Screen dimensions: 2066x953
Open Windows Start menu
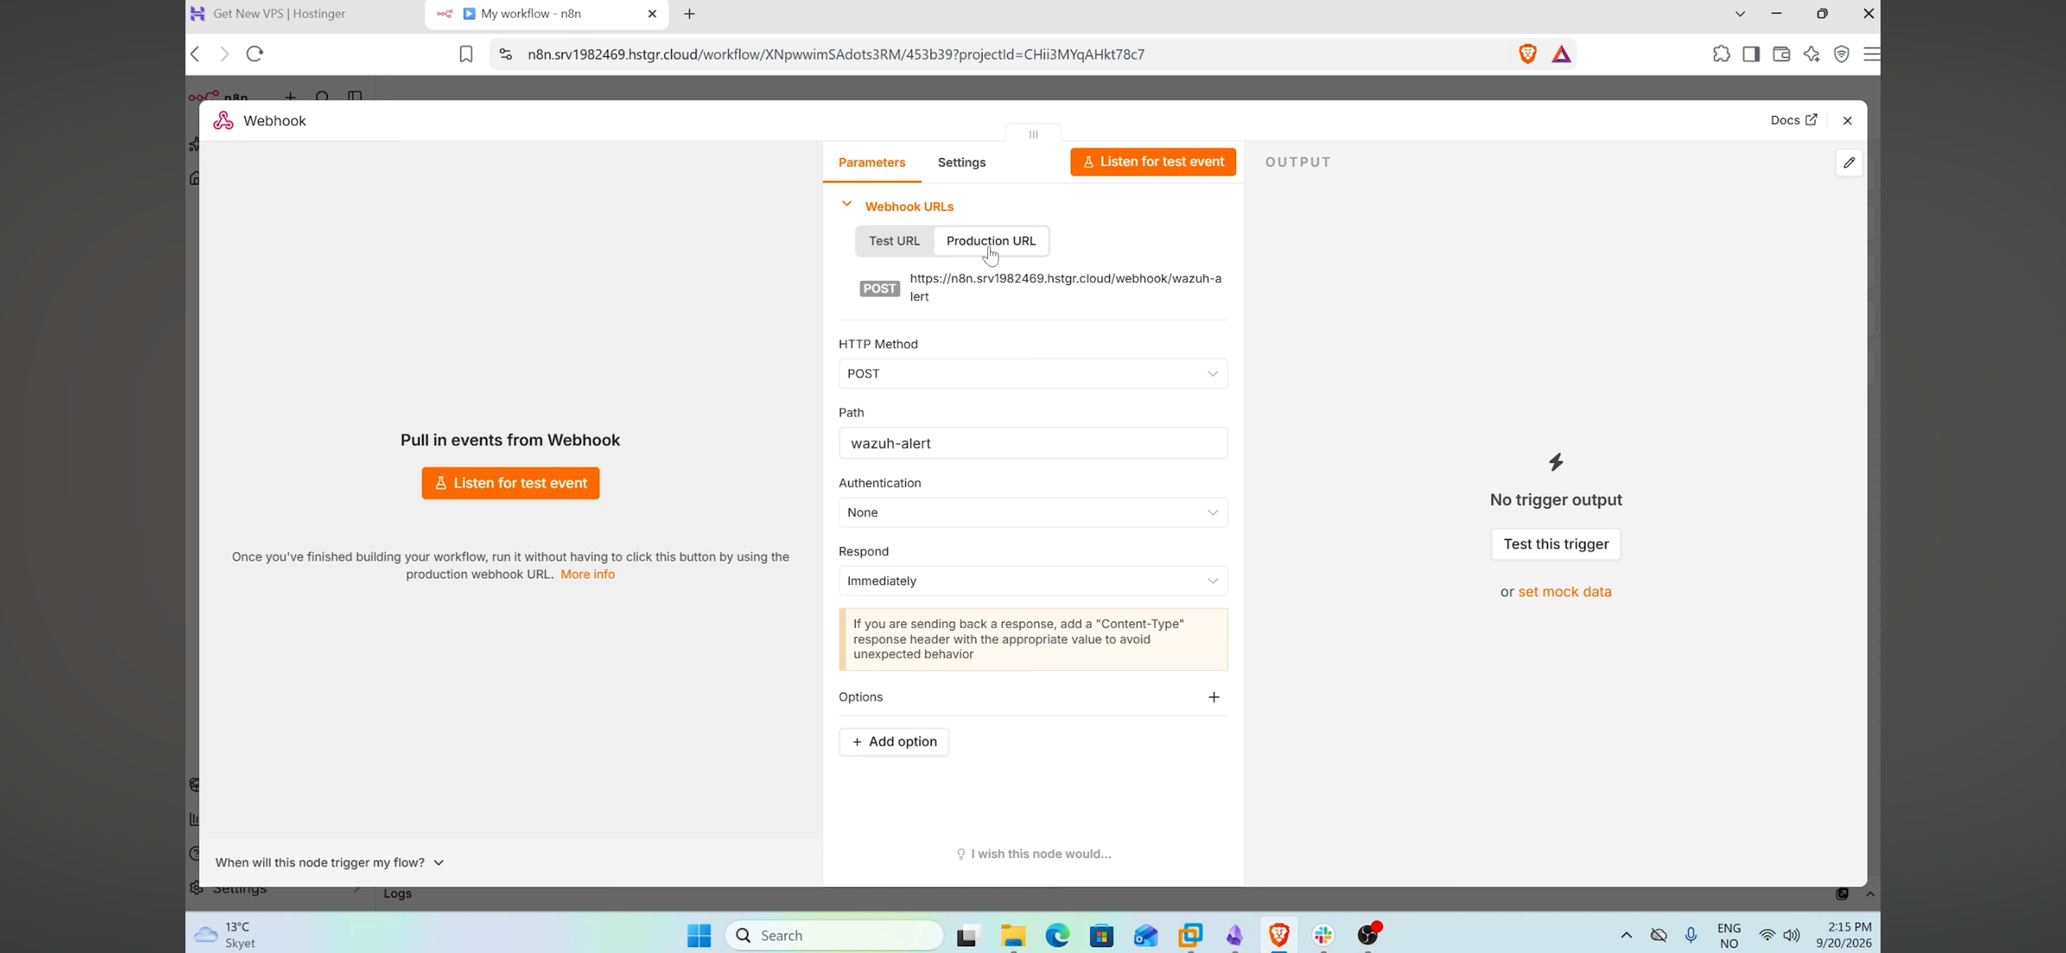(698, 935)
